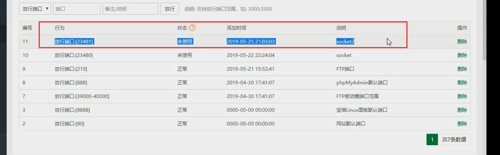Select the 放行端口:[80] cell
This screenshot has height=155, width=500.
(69, 124)
